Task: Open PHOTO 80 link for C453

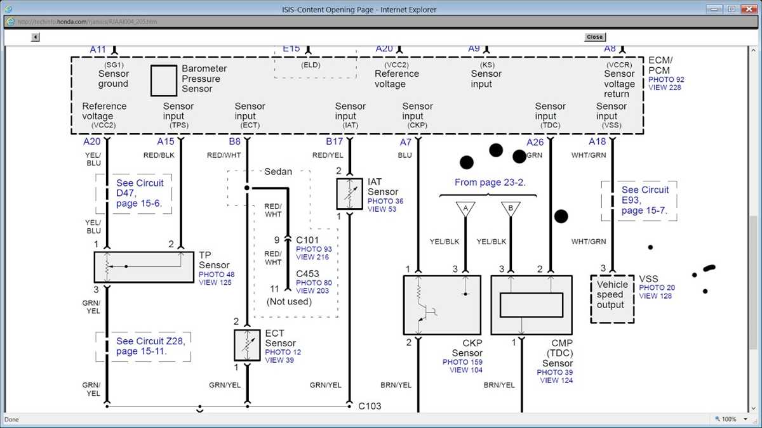Action: (314, 283)
